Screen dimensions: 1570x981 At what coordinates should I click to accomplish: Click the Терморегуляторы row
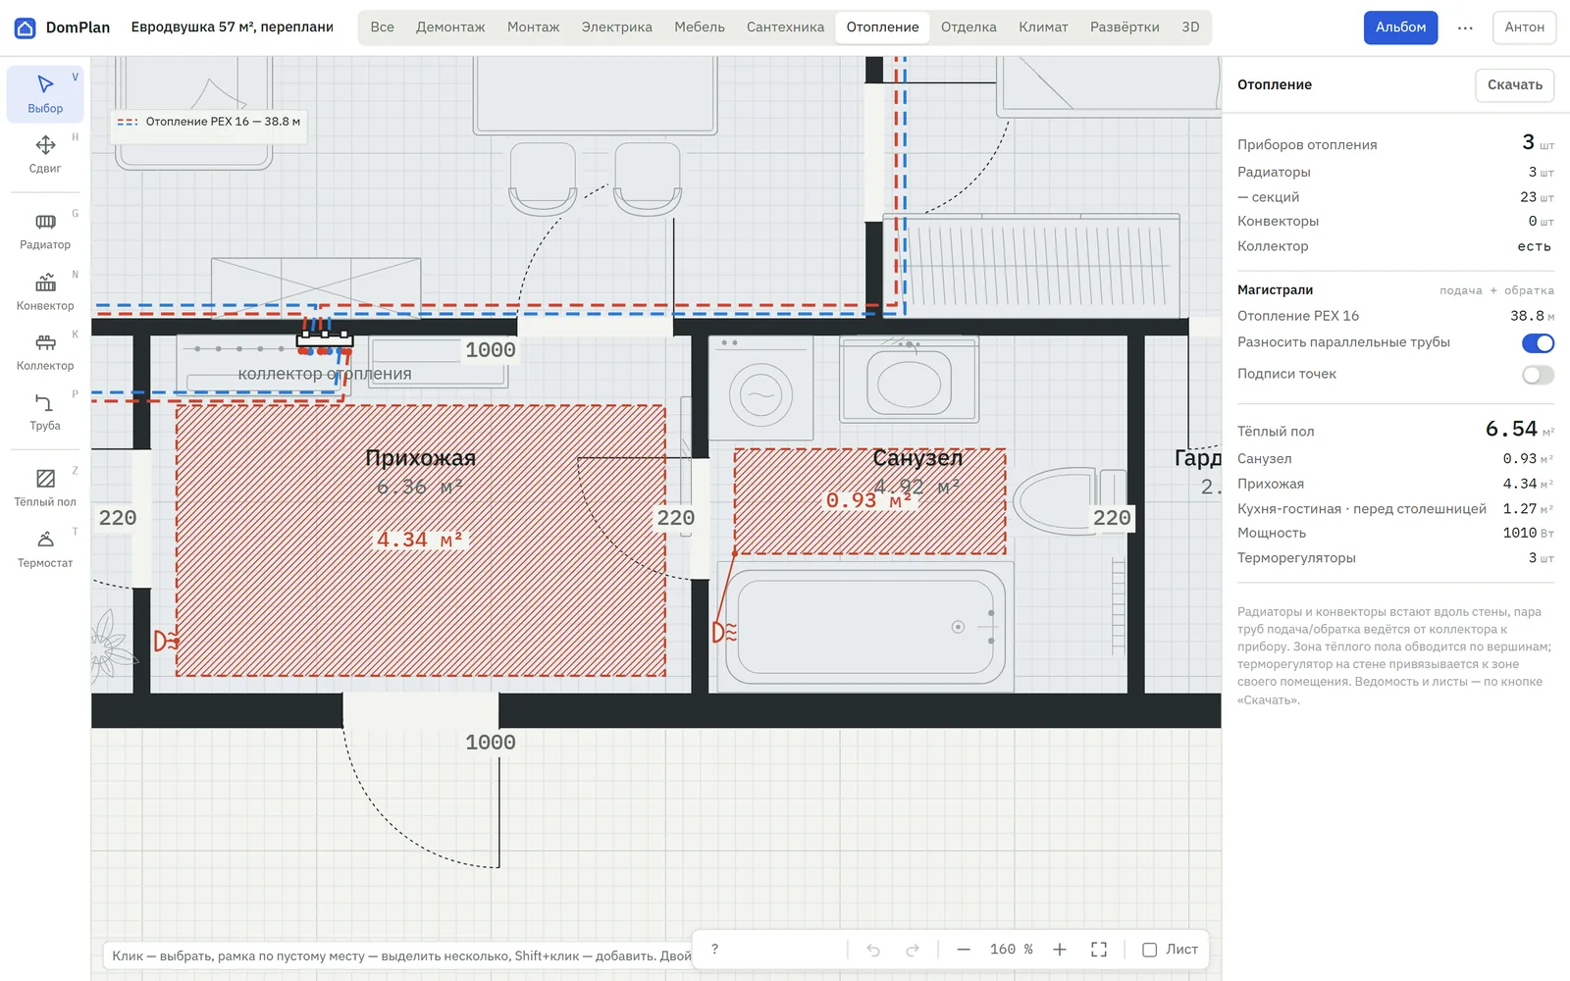coord(1395,558)
